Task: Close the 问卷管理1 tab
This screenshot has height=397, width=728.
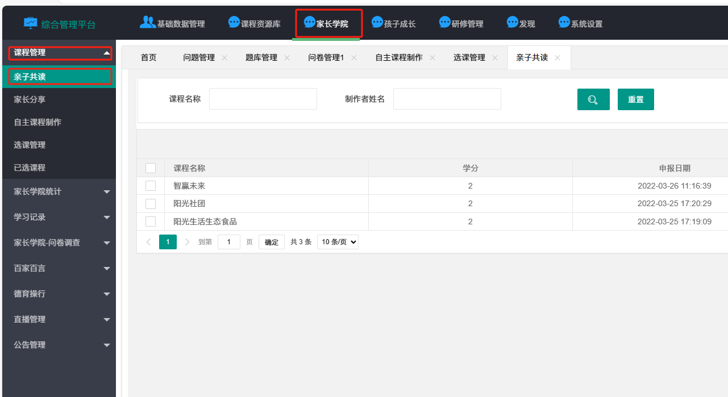Action: pos(354,58)
